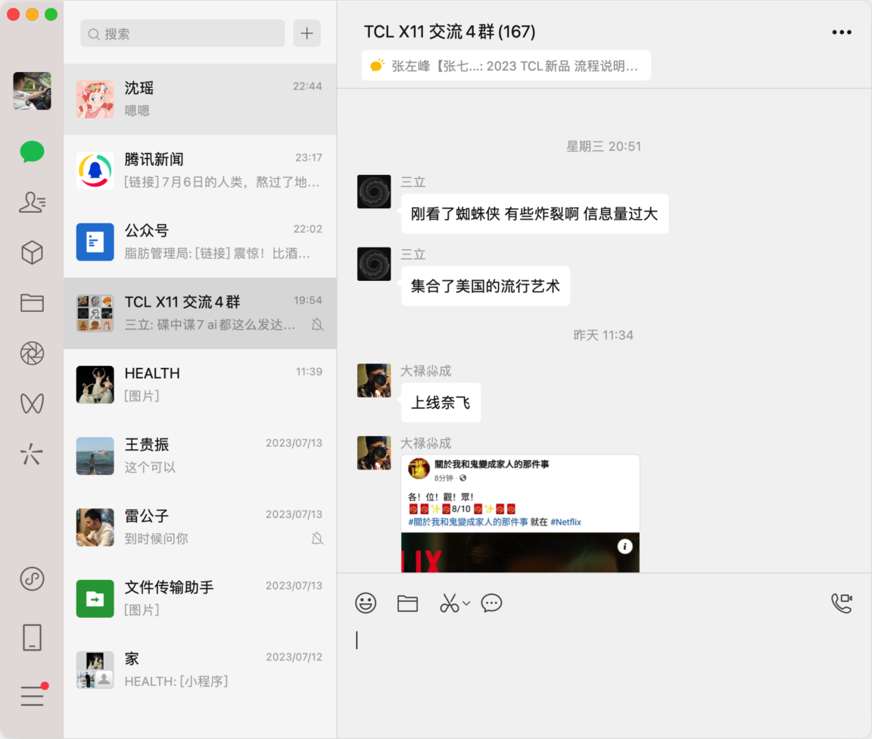Open the chat history bubble icon
The height and width of the screenshot is (739, 872).
pyautogui.click(x=491, y=603)
